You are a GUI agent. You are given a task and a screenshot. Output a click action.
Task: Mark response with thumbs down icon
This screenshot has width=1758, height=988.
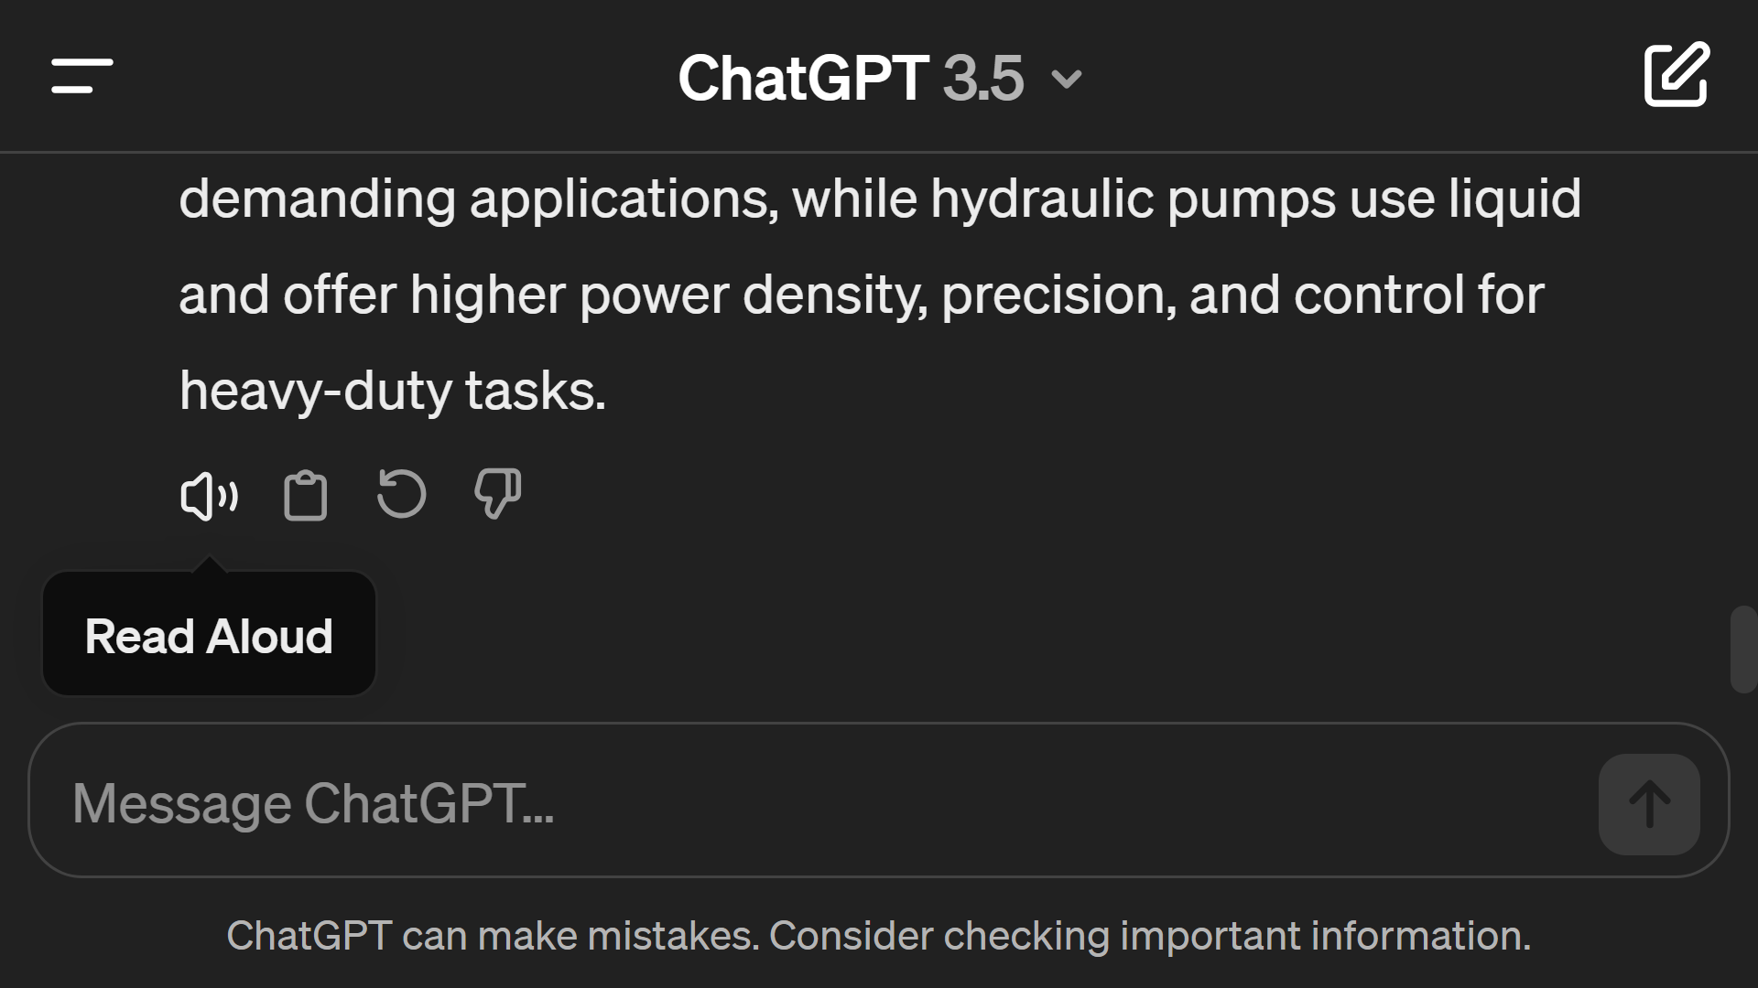click(497, 494)
